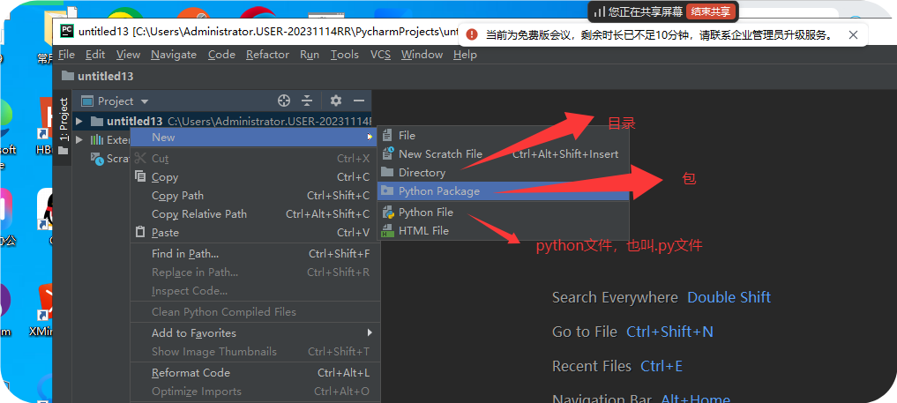Click the New Scratch File icon
This screenshot has width=897, height=403.
(x=388, y=153)
